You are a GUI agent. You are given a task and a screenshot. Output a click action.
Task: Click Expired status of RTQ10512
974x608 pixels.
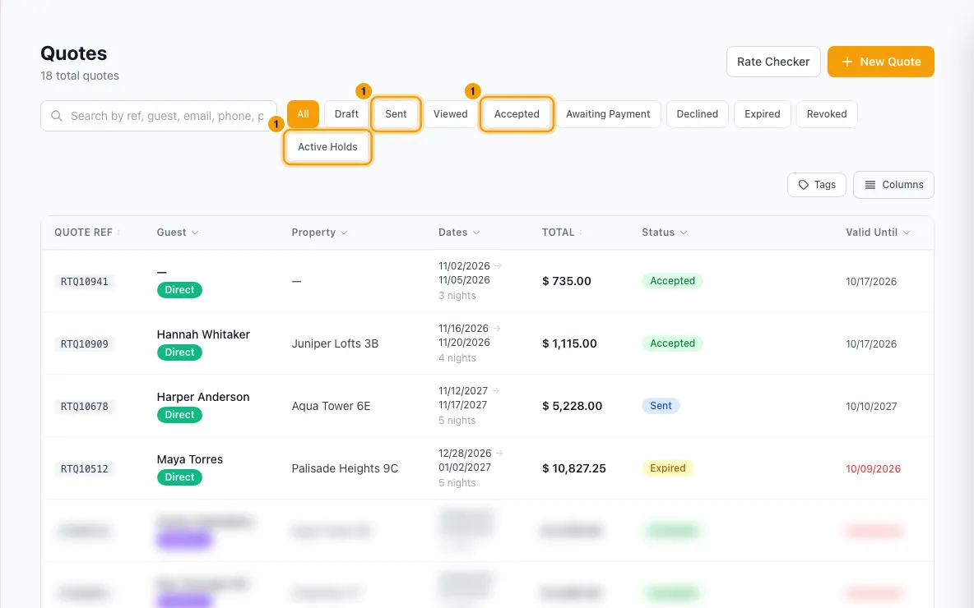(x=668, y=468)
